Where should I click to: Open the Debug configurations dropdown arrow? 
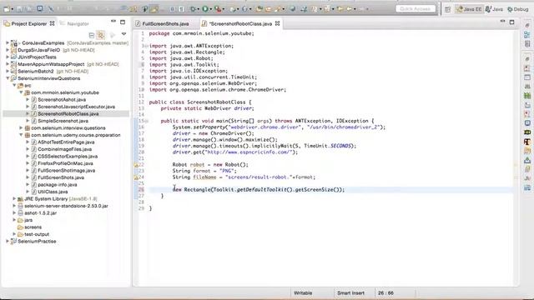199,9
